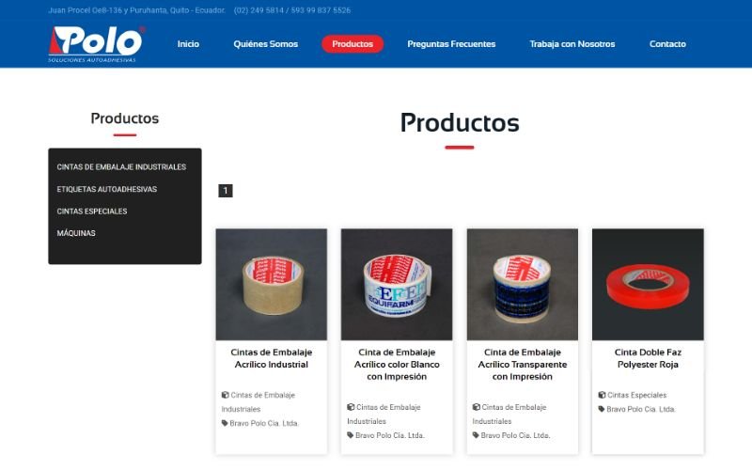Click category box icon on Acrílico color Blanco card
752x470 pixels.
click(351, 407)
